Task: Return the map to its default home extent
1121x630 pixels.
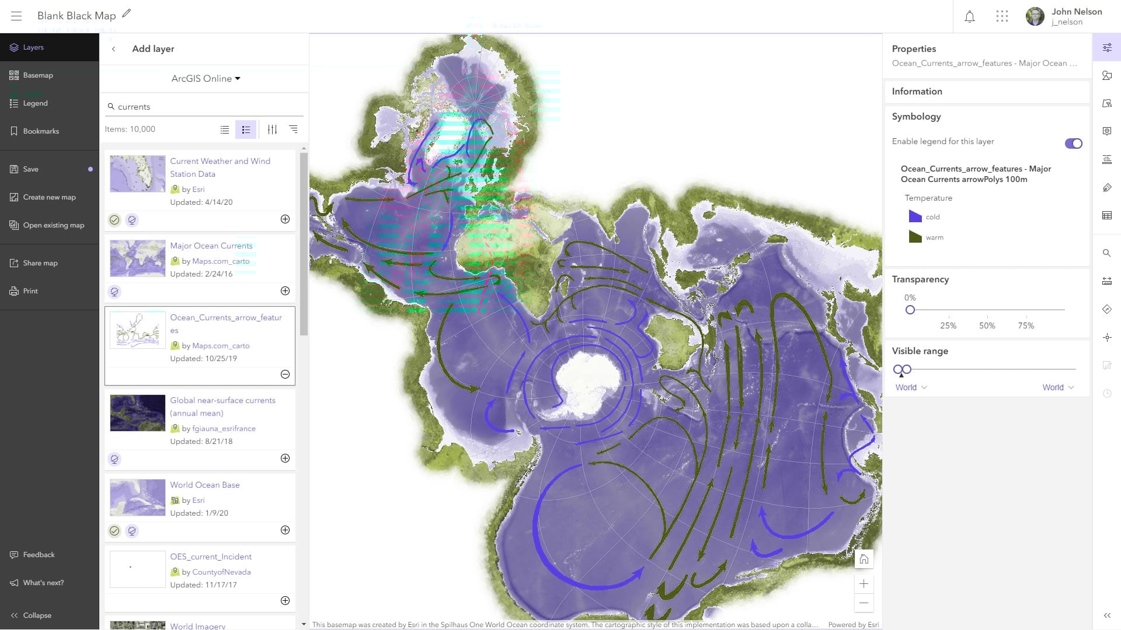Action: pyautogui.click(x=864, y=559)
